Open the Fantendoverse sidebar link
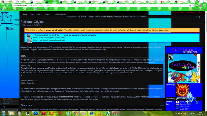The width and height of the screenshot is (207, 116). 8,101
